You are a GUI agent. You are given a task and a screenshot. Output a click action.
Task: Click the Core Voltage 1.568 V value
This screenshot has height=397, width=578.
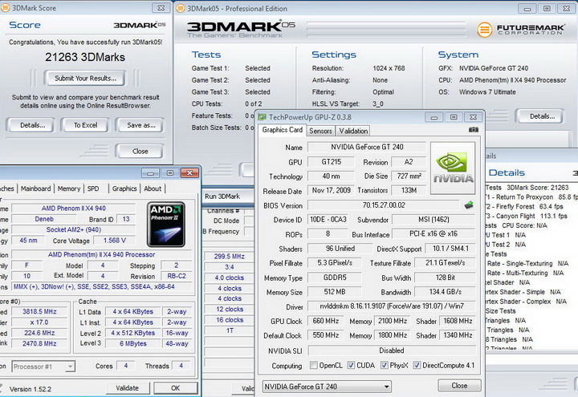click(114, 240)
